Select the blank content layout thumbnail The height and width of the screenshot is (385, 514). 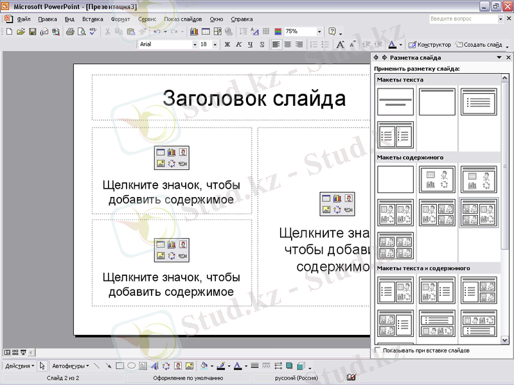coord(395,180)
